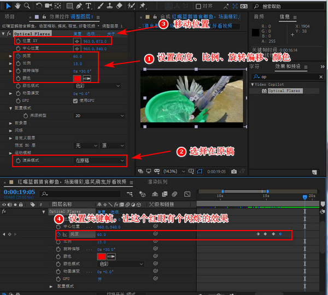Viewport: 328px width, 295px height.
Task: Open the 预览 BG 层 无 dropdown
Action: [x=86, y=145]
